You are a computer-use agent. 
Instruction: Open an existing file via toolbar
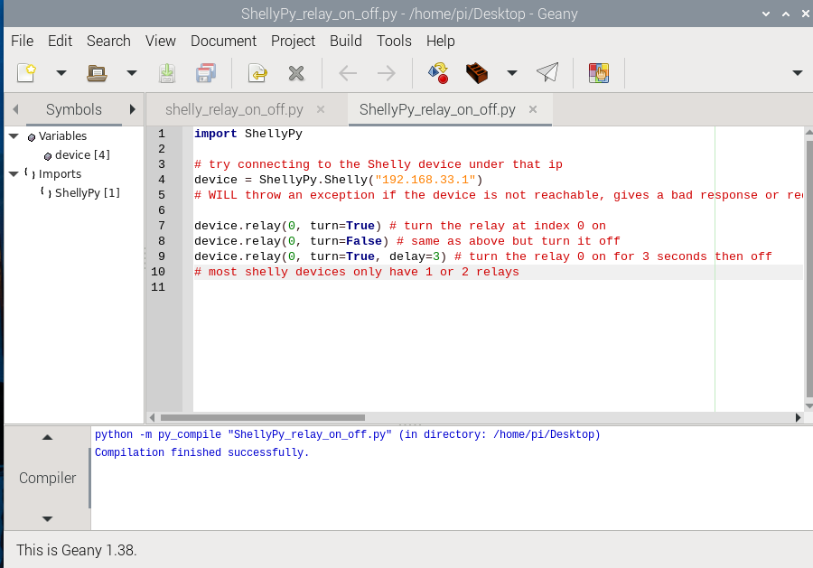coord(97,73)
